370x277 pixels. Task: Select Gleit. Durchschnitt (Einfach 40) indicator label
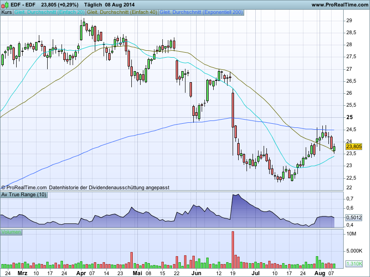[122, 12]
